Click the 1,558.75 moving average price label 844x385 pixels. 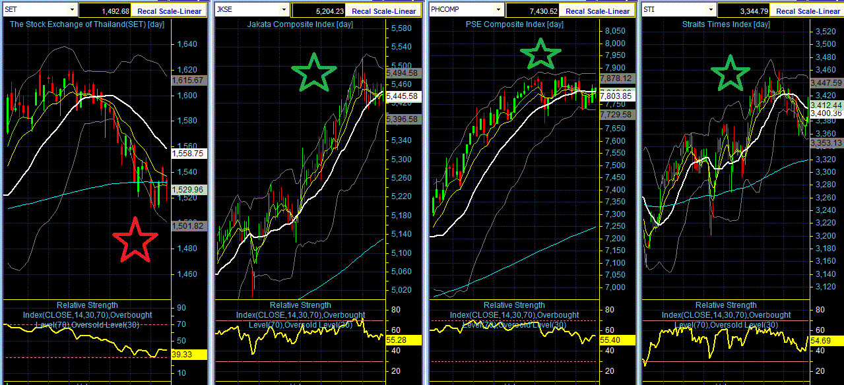189,153
